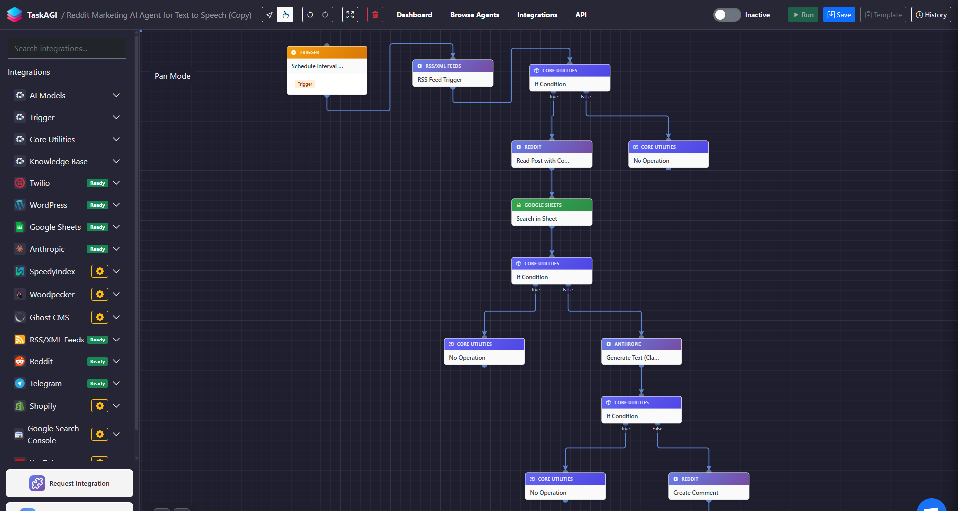Click the Ghost CMS gear icon
Image resolution: width=958 pixels, height=511 pixels.
pyautogui.click(x=100, y=317)
